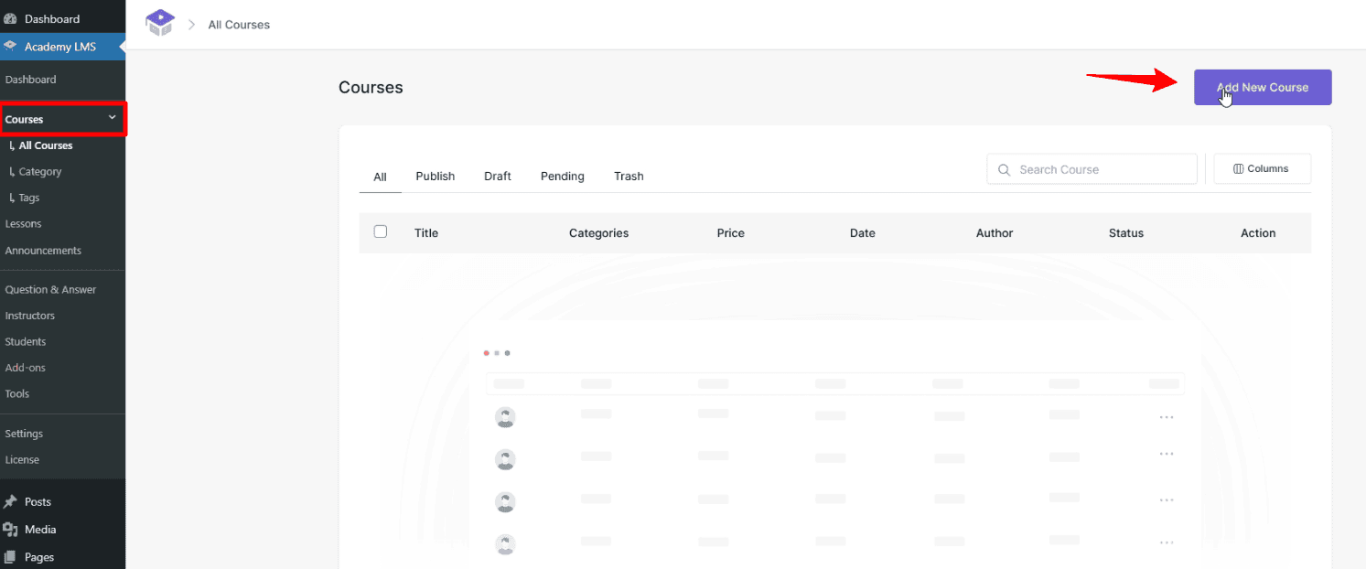Click Add New Course button
Screen dimensions: 1366x569
click(x=1263, y=87)
